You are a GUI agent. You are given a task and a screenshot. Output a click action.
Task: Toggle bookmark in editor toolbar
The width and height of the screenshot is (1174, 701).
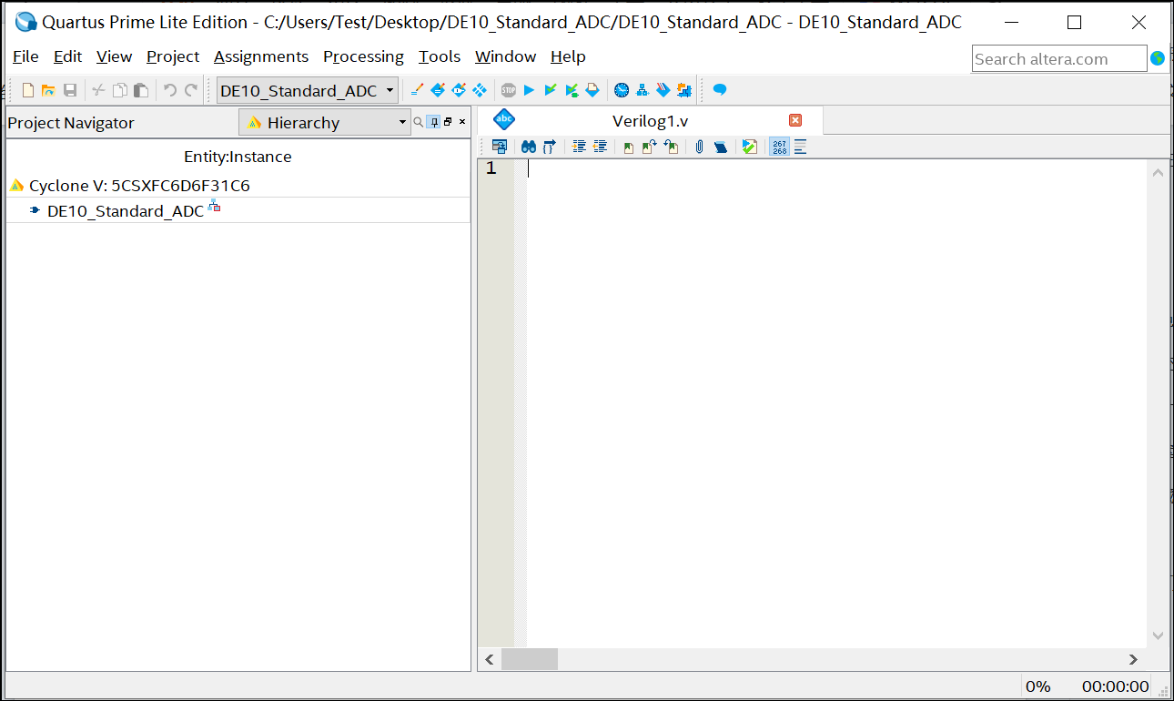628,147
